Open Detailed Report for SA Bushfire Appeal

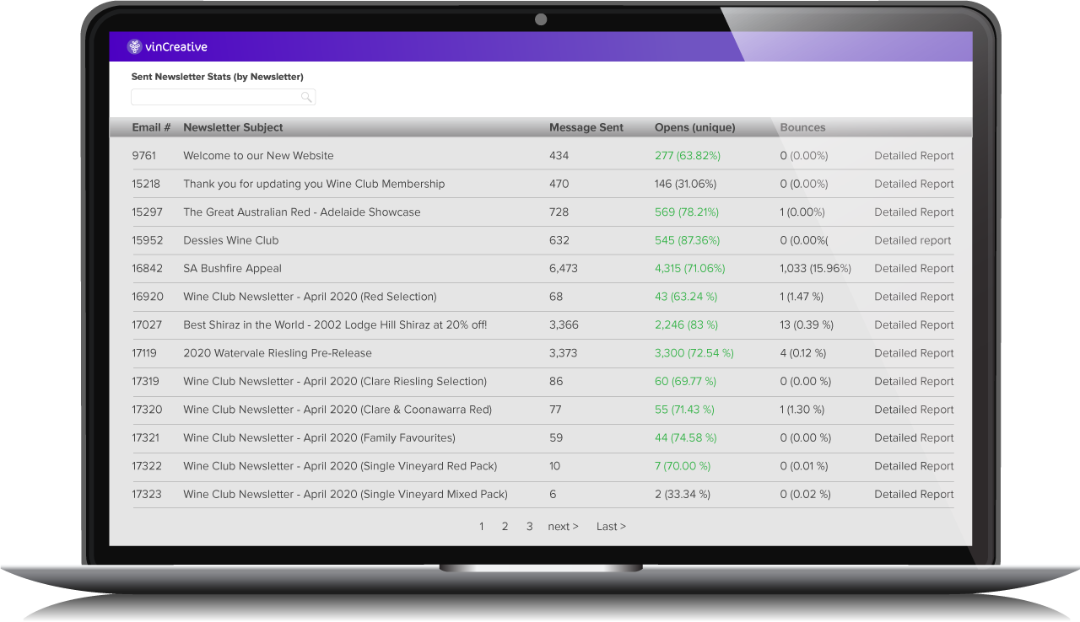click(914, 269)
